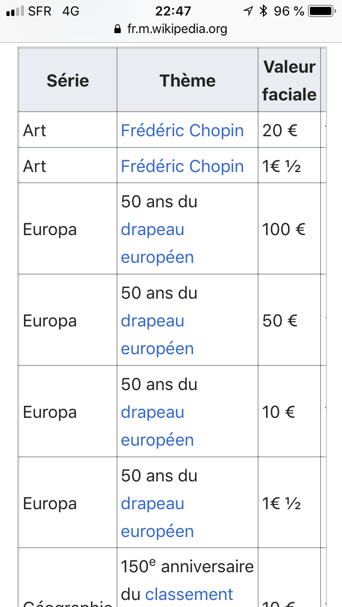Screen dimensions: 342x607
Task: Open Frédéric Chopin link in 1€ ½ row
Action: tap(182, 166)
